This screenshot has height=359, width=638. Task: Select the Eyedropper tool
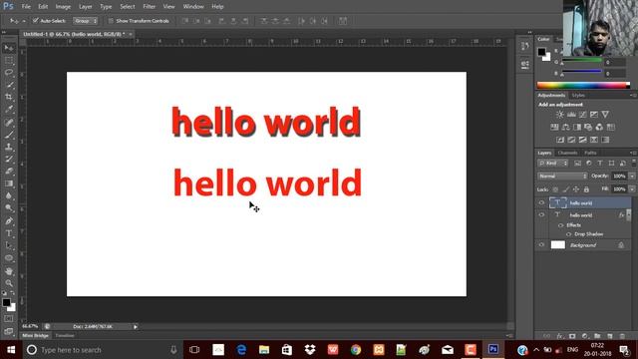[9, 109]
